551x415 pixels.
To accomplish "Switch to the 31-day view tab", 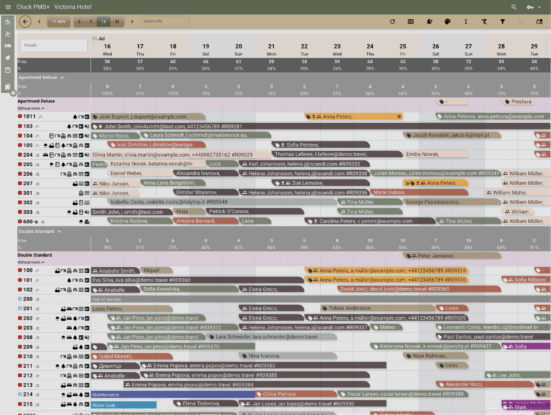I will 117,21.
